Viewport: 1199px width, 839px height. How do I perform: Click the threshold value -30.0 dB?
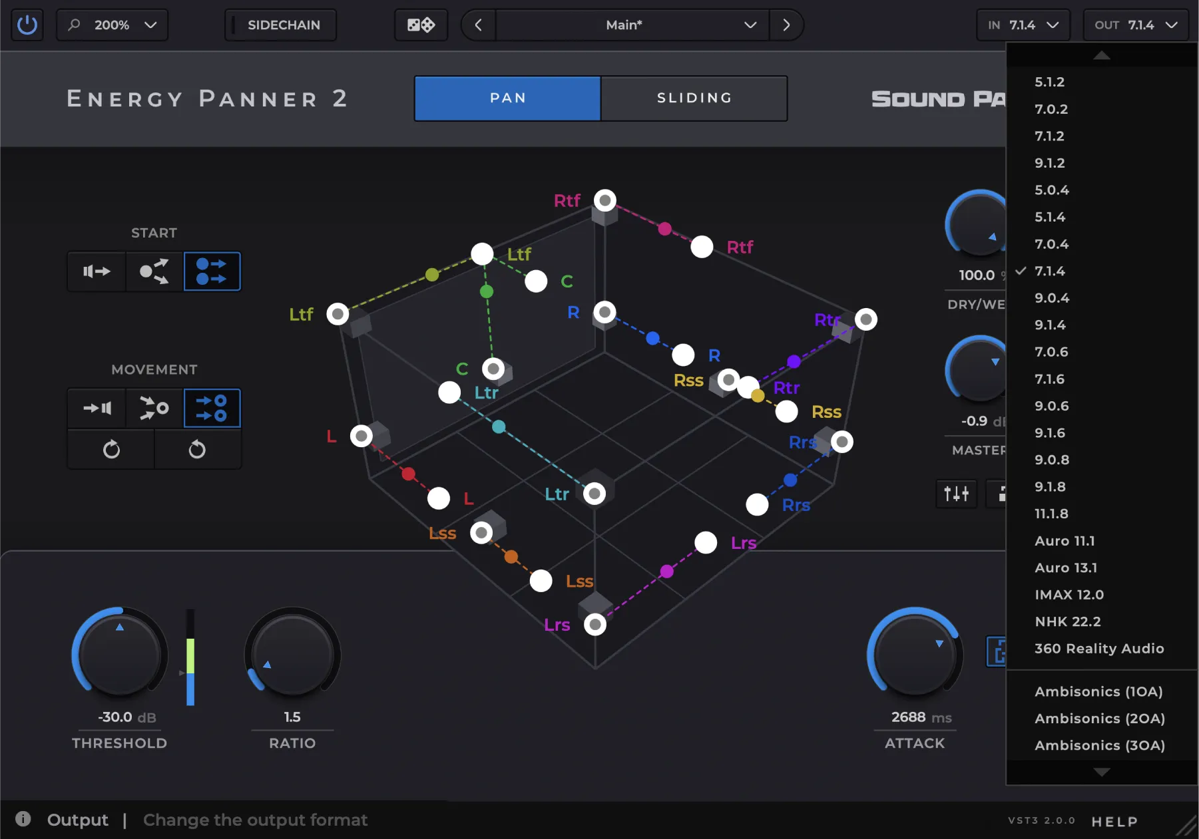point(126,717)
